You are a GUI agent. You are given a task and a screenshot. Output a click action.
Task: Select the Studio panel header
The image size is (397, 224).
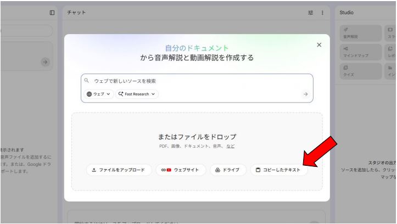[346, 13]
